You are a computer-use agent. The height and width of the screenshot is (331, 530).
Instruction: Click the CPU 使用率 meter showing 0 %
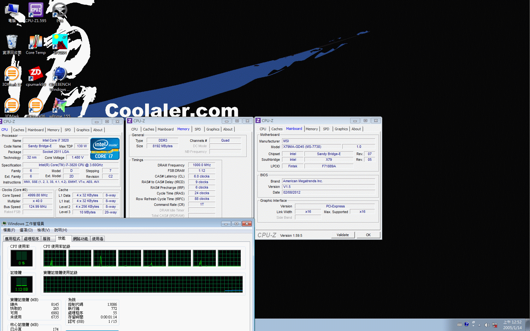click(21, 258)
